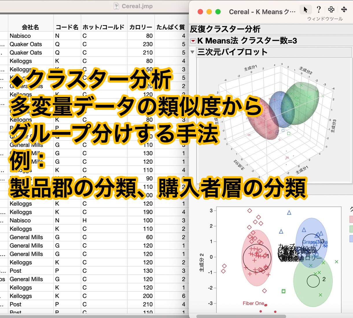Image resolution: width=353 pixels, height=318 pixels.
Task: Pick the four-arrow scroller tool
Action: pos(344,10)
